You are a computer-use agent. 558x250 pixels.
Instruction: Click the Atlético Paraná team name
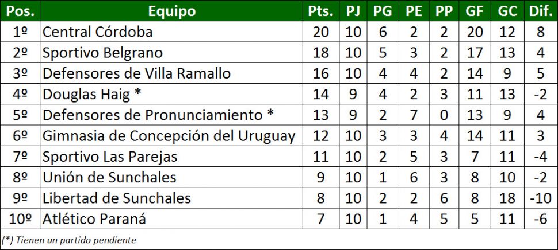[94, 219]
